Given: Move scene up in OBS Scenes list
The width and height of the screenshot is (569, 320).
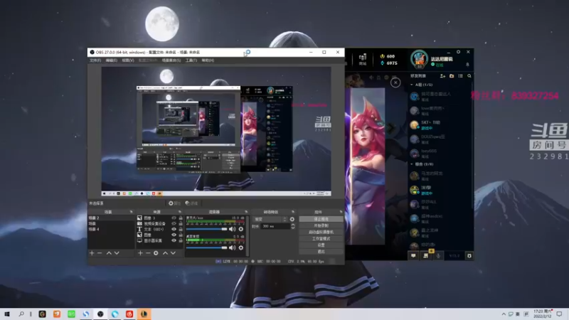Looking at the screenshot, I should click(109, 253).
